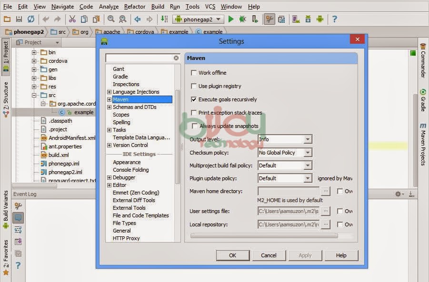Click the settings list vertical scrollbar
Viewport: 429px width, 282px height.
pos(177,136)
